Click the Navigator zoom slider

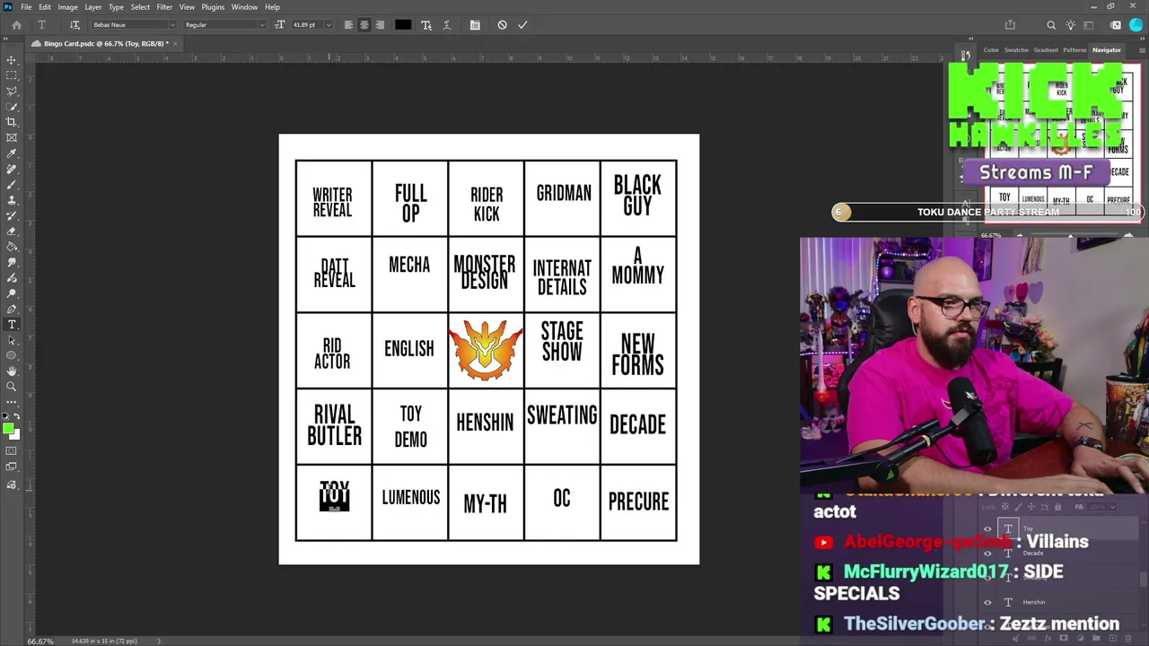click(1070, 236)
